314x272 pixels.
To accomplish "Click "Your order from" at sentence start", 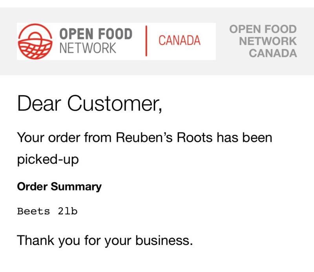I will click(64, 138).
